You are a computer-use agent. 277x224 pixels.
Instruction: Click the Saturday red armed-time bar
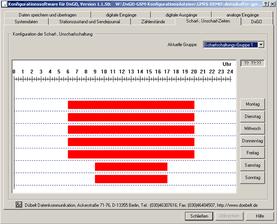point(131,167)
